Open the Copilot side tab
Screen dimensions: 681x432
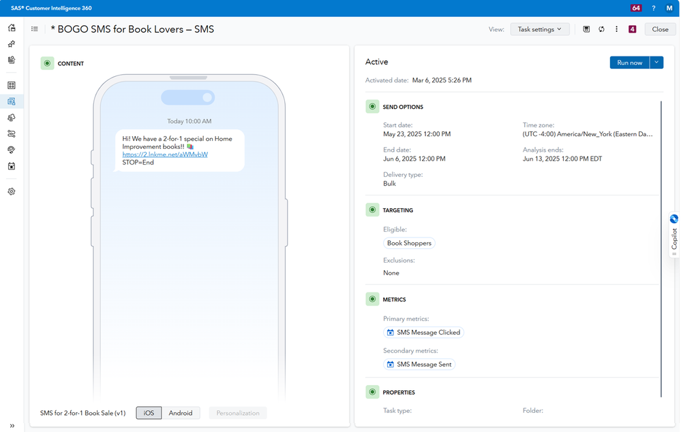(674, 235)
